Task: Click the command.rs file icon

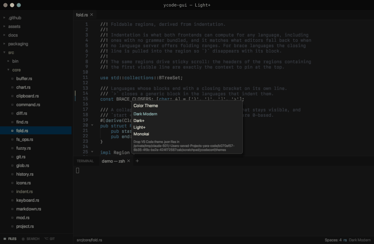Action: point(12,105)
